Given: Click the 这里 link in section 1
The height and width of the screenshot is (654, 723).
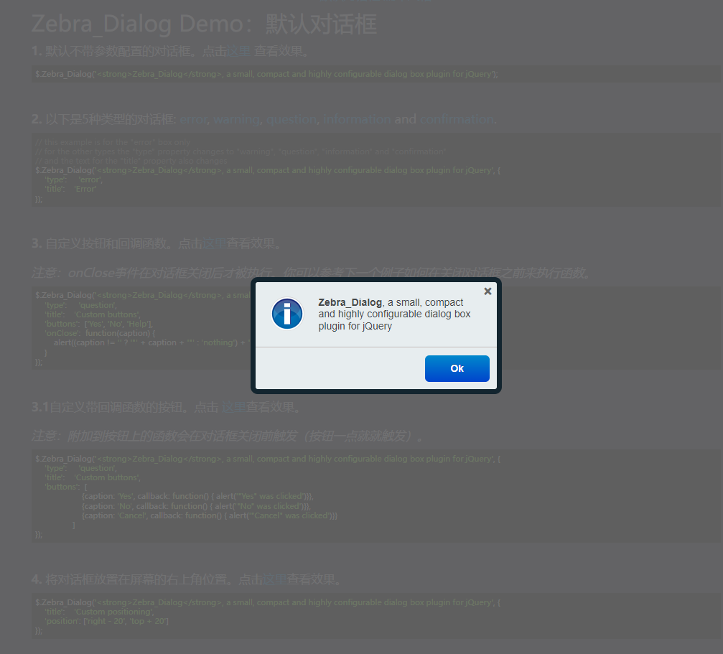Looking at the screenshot, I should (x=238, y=51).
